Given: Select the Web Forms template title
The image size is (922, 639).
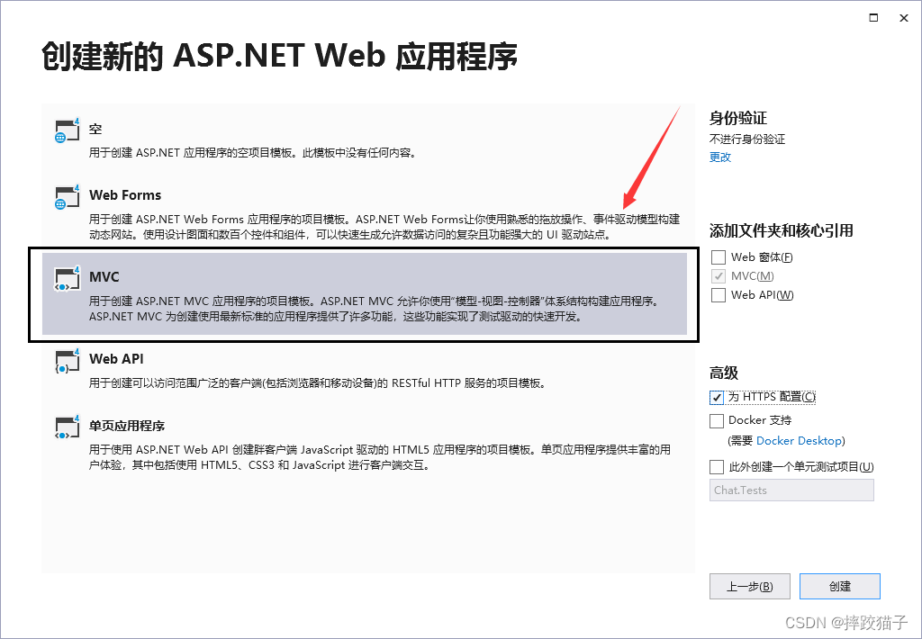Looking at the screenshot, I should pyautogui.click(x=125, y=195).
